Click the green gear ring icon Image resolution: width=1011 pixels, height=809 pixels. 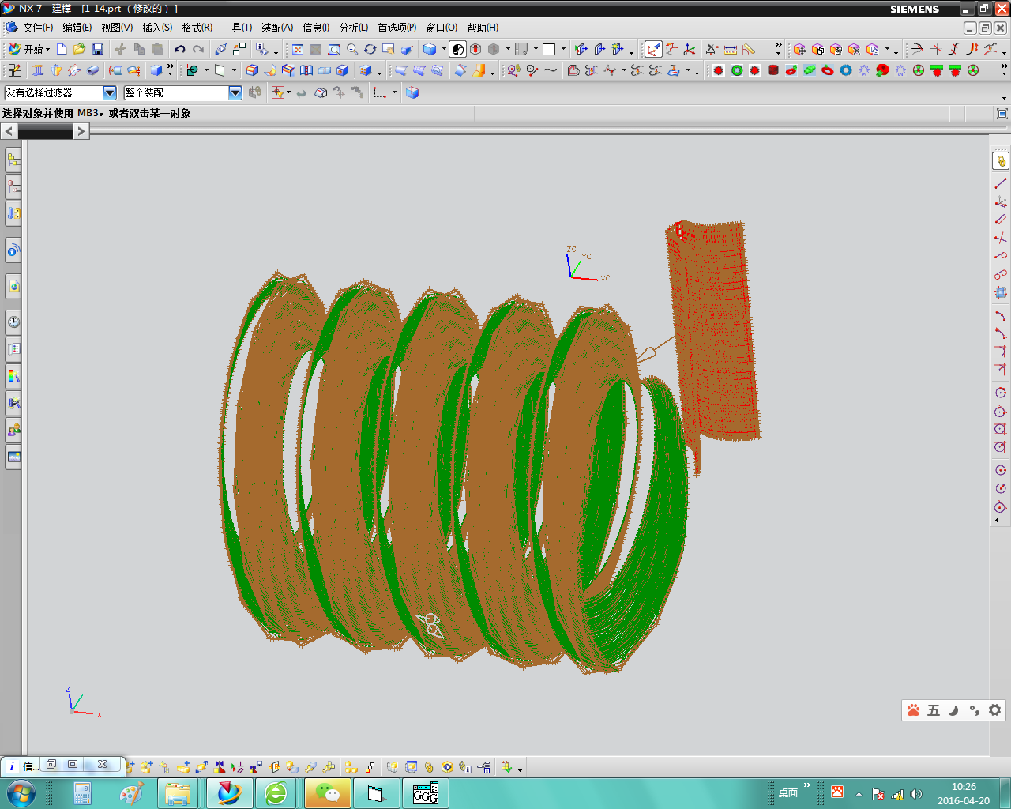[737, 70]
